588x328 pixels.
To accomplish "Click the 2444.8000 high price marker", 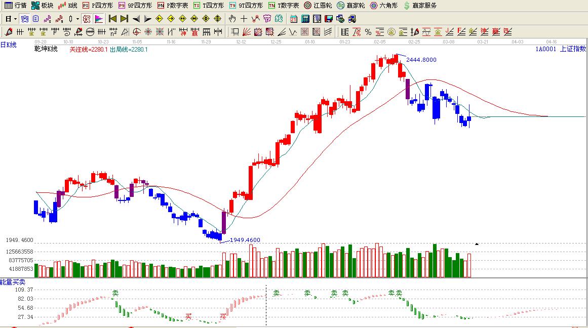I will pyautogui.click(x=420, y=60).
